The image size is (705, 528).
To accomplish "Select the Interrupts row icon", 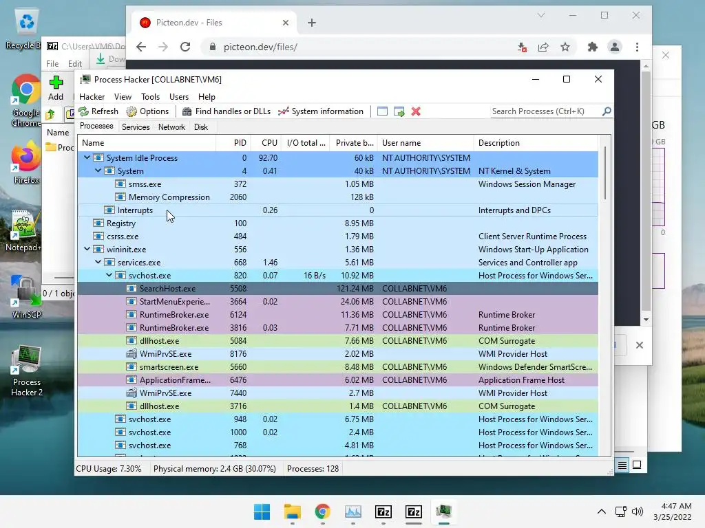I will tap(109, 210).
